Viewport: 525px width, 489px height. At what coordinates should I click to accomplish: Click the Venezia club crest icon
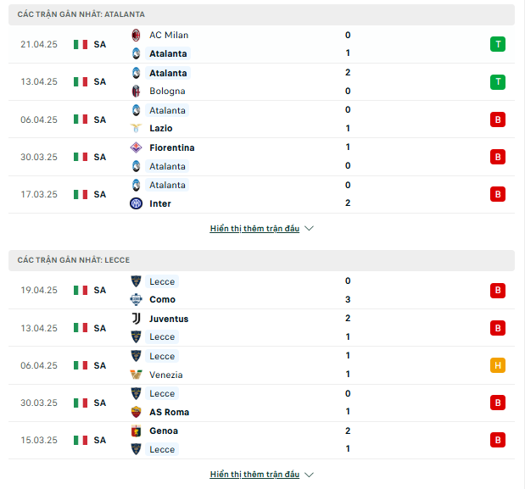(x=136, y=375)
